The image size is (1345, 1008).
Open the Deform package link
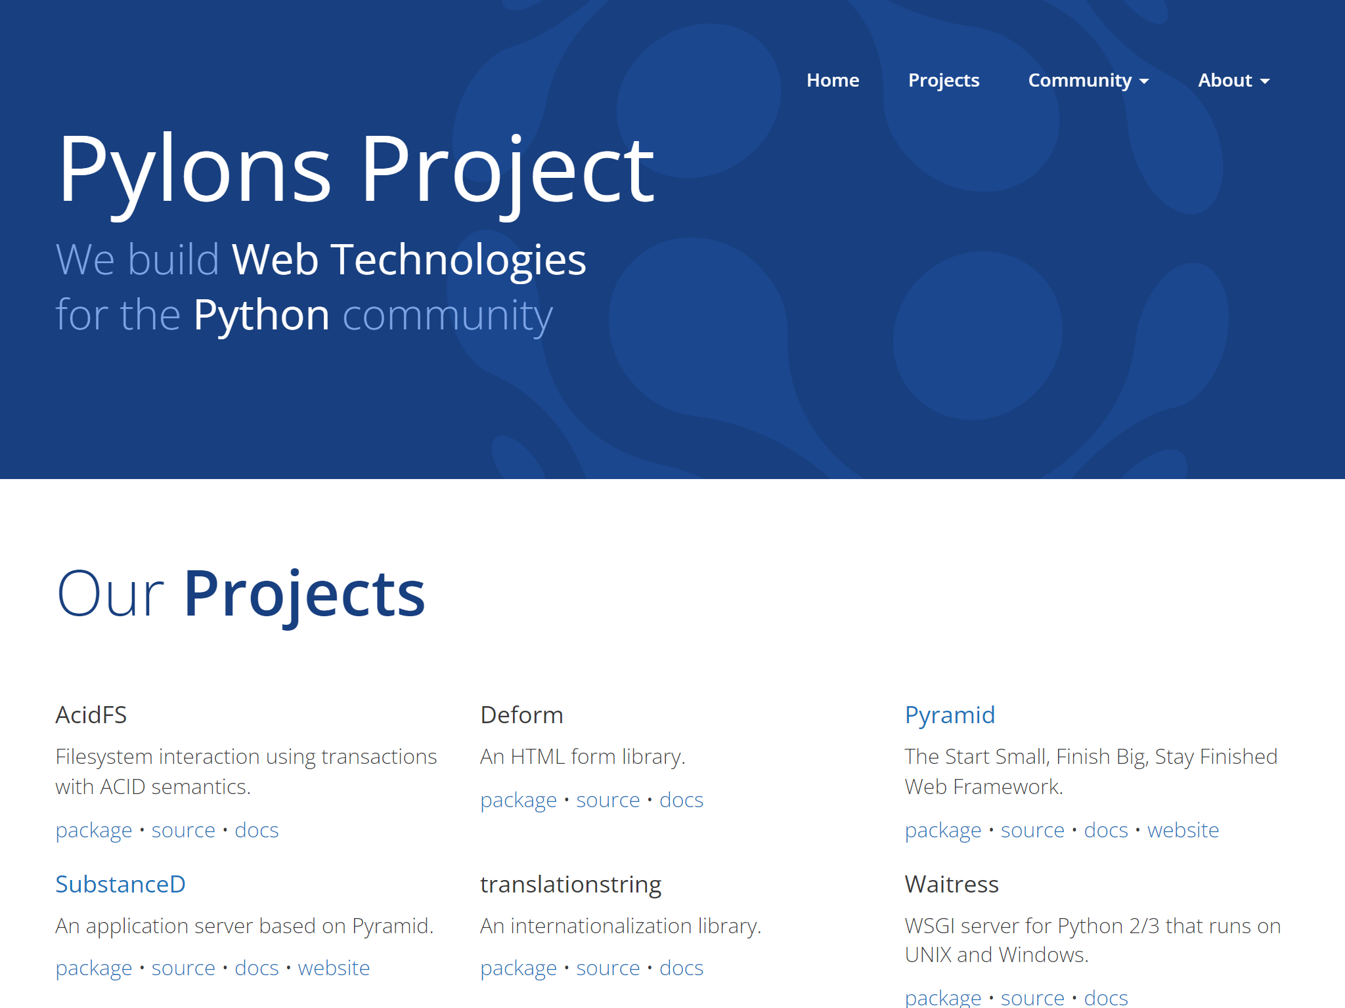[518, 799]
